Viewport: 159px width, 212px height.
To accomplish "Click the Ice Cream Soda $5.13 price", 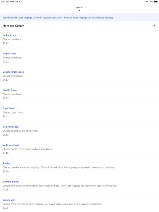I will pyautogui.click(x=6, y=135).
